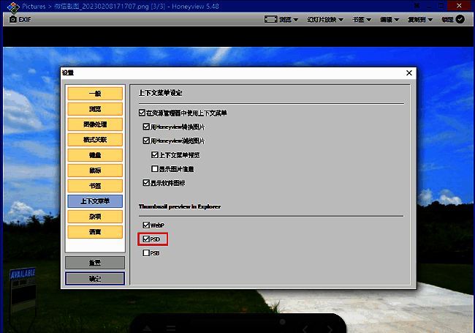Open the 书签 dropdown in the top toolbar
The image size is (475, 333).
click(362, 20)
